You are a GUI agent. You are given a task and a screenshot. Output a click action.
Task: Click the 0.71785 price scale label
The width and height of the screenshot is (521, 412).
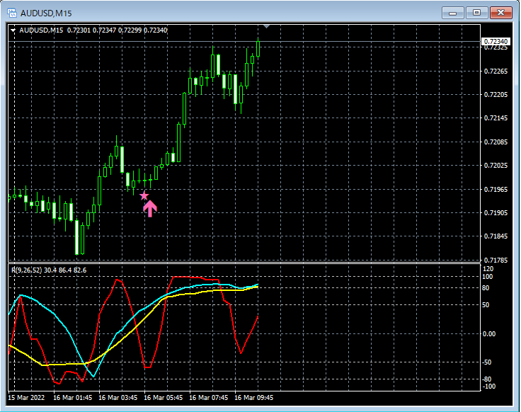pos(496,260)
